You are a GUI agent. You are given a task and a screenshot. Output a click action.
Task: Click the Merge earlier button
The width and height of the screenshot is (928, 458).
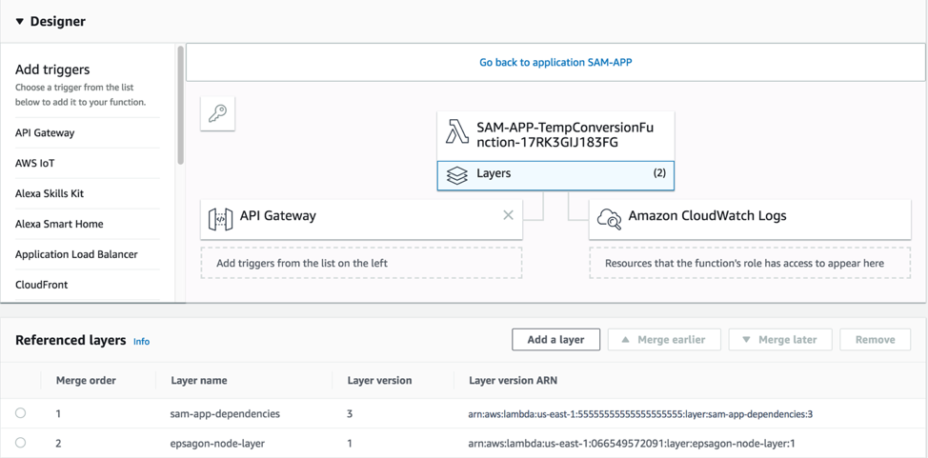[664, 340]
